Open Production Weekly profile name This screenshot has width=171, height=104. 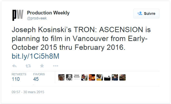[48, 13]
